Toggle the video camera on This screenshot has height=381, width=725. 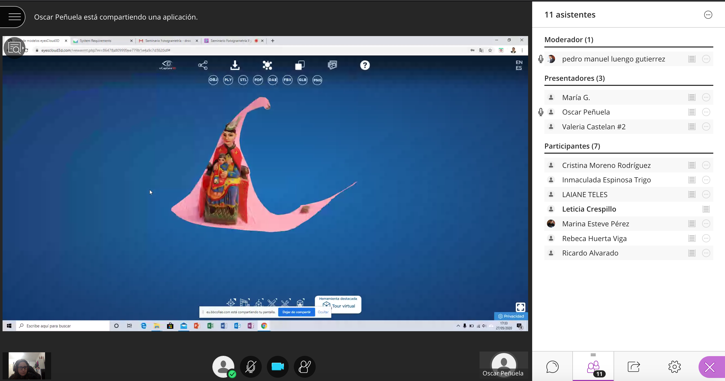278,367
